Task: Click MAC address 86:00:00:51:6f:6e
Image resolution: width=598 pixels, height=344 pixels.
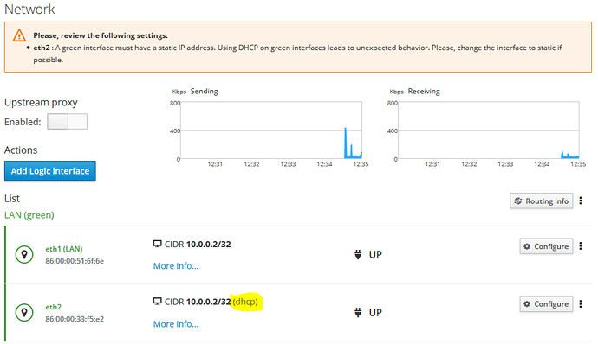Action: pyautogui.click(x=75, y=261)
